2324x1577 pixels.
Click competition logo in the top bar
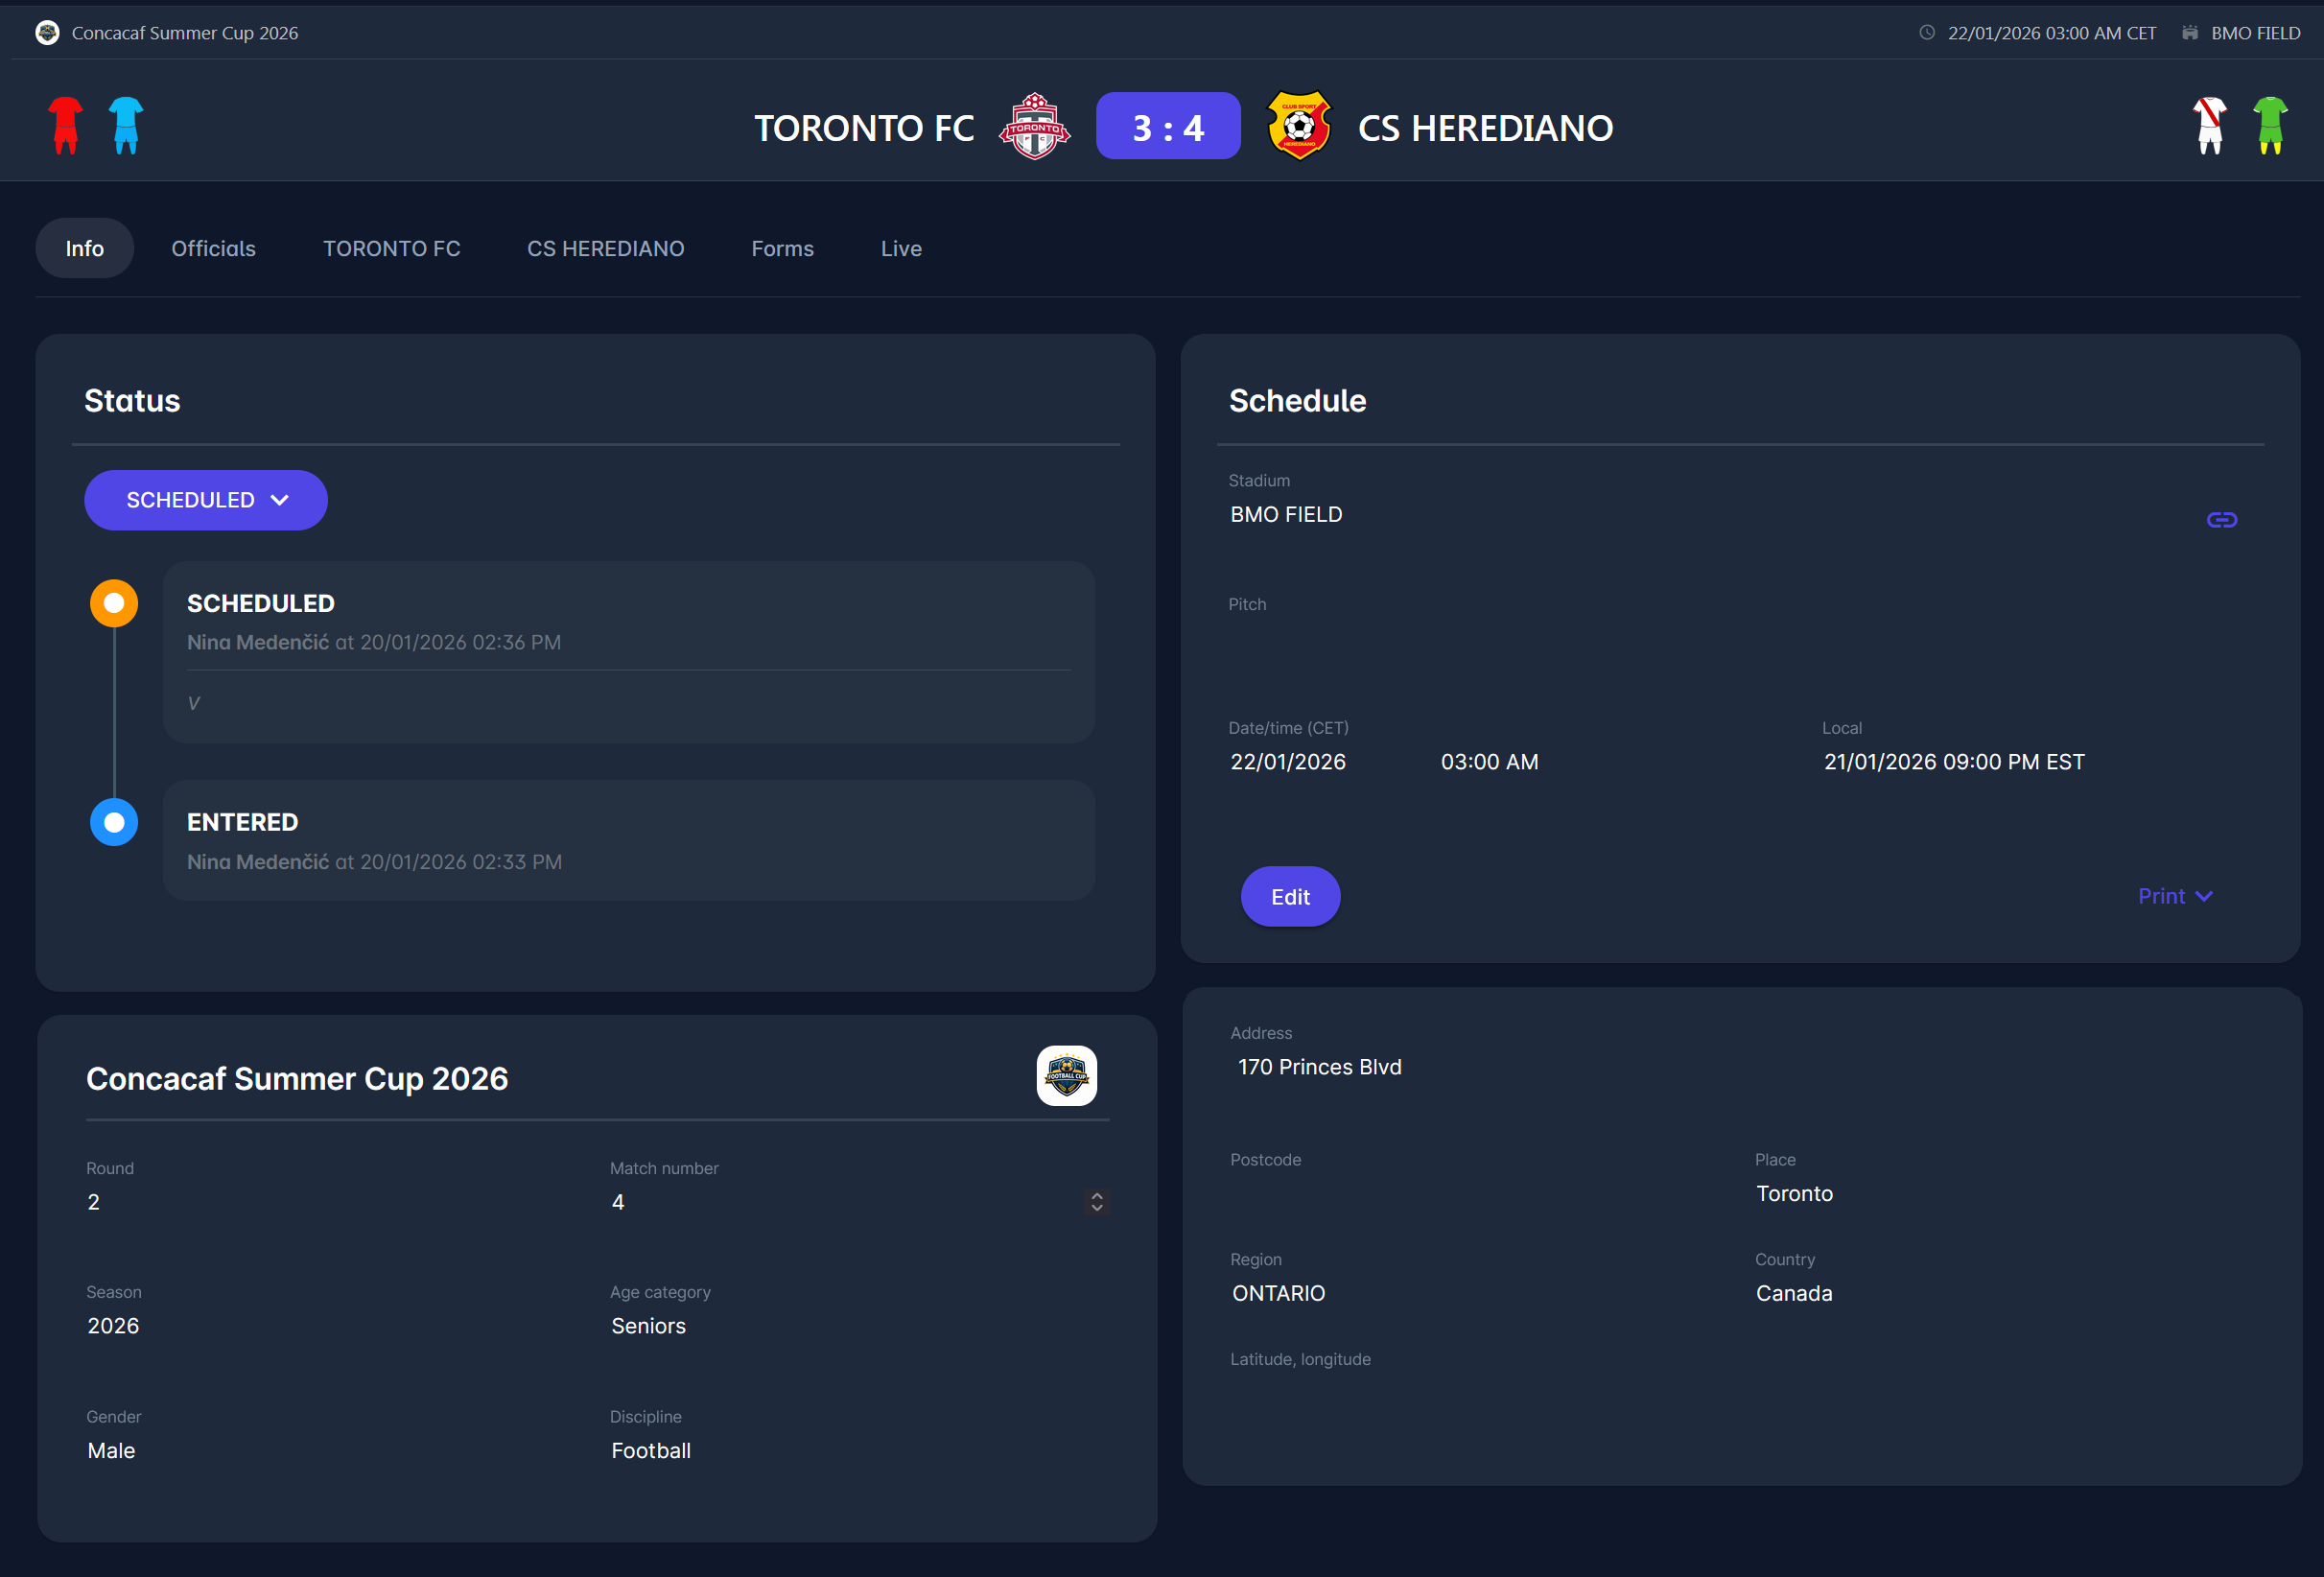pos(47,33)
